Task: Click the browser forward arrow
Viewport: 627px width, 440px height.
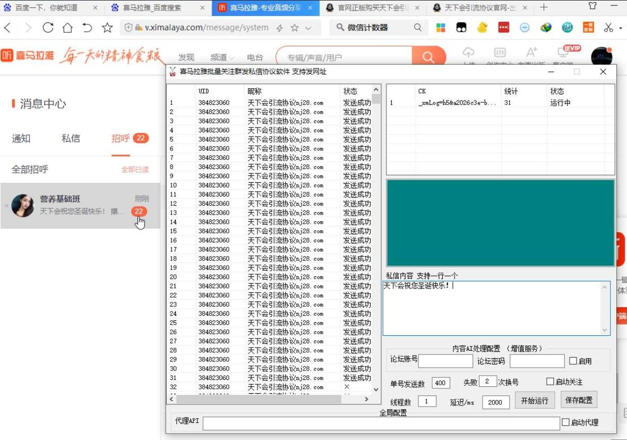Action: (x=28, y=28)
